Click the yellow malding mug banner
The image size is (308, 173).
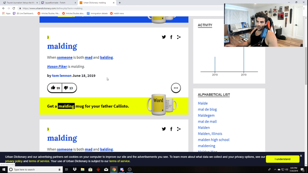[114, 106]
